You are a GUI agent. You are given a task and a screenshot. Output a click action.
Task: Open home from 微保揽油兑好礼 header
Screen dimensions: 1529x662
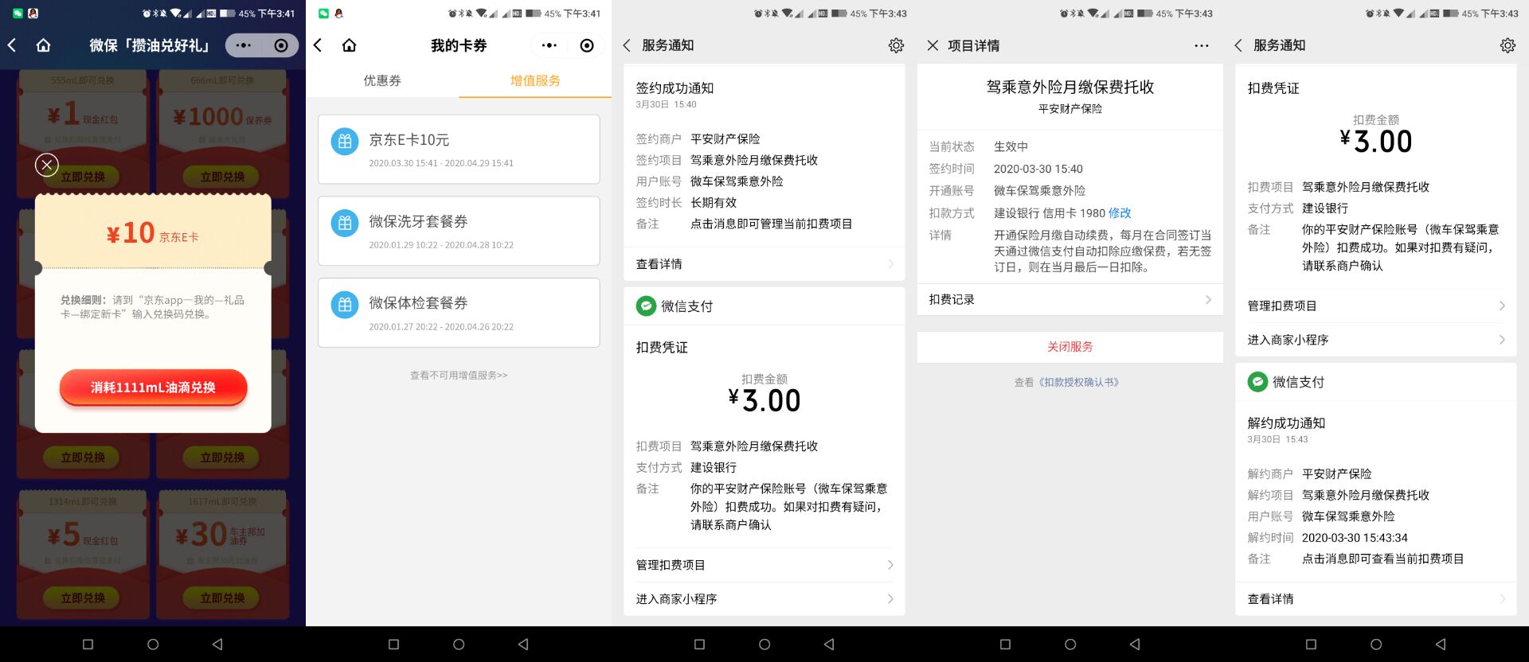[44, 45]
